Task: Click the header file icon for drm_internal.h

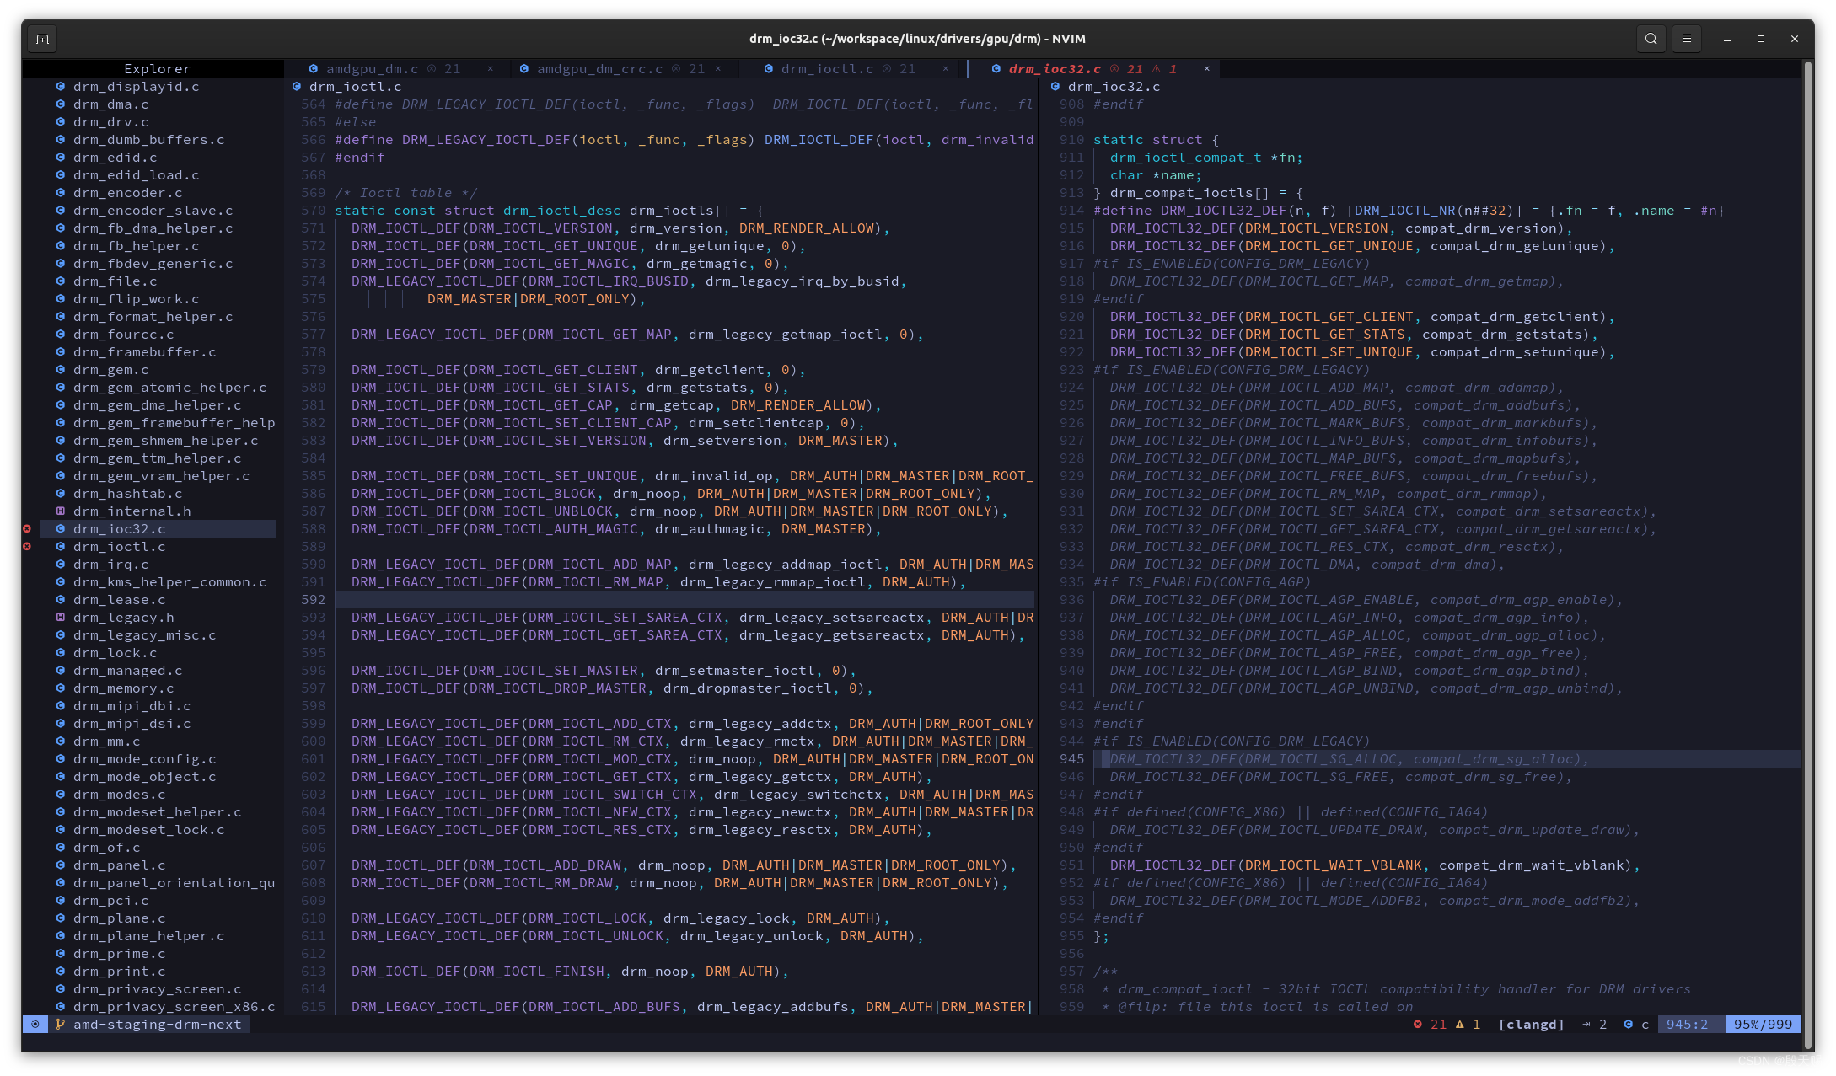Action: (x=60, y=511)
